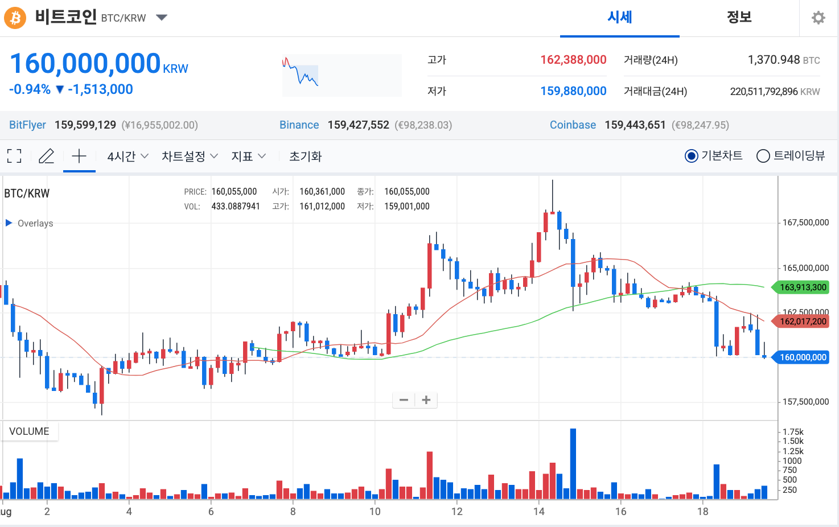
Task: Select the 기본차트 radio option
Action: pyautogui.click(x=692, y=156)
